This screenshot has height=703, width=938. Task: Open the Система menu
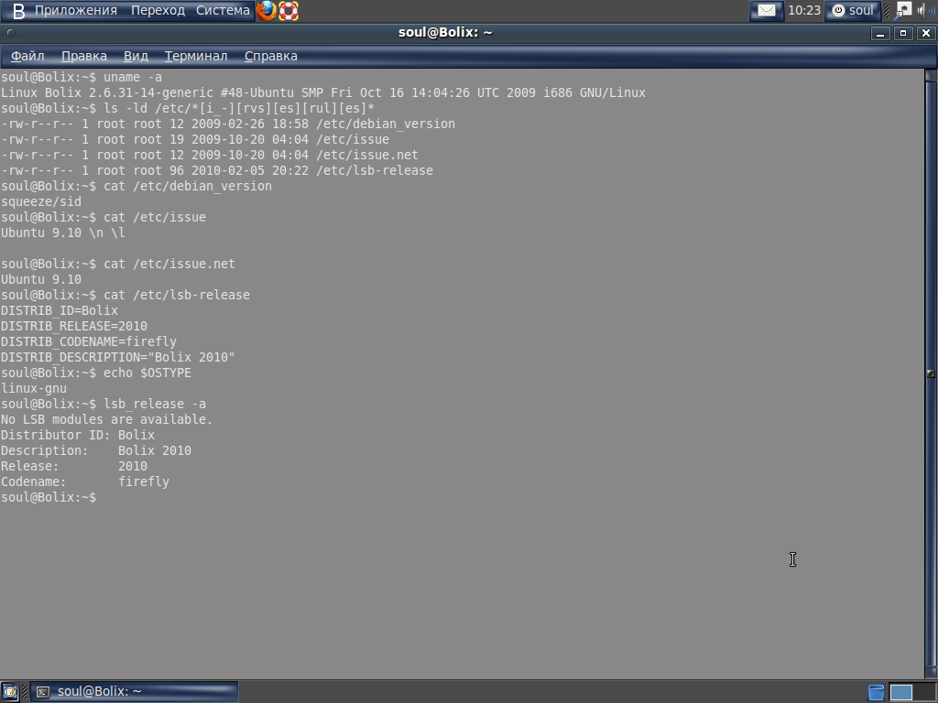click(223, 11)
